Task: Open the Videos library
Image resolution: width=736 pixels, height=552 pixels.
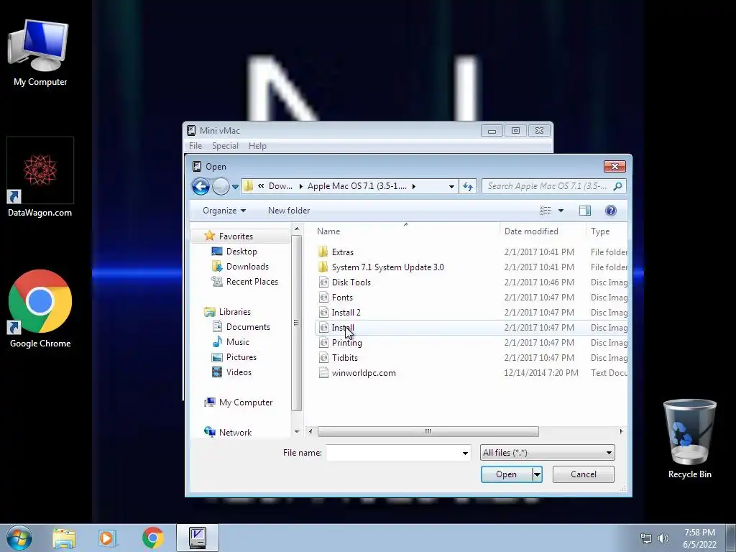Action: pos(232,372)
